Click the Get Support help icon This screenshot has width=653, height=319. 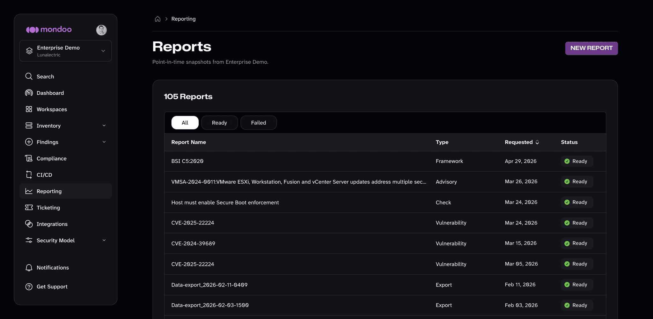click(x=29, y=287)
